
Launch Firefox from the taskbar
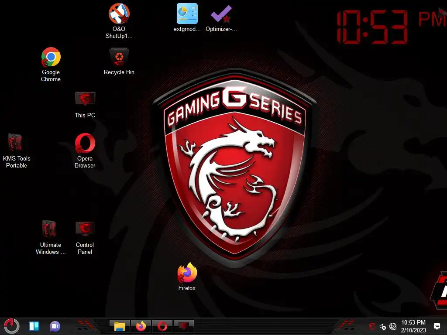[141, 326]
